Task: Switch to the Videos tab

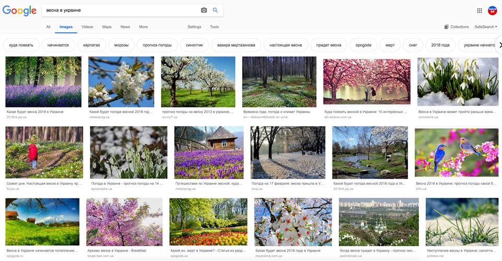Action: pyautogui.click(x=87, y=27)
